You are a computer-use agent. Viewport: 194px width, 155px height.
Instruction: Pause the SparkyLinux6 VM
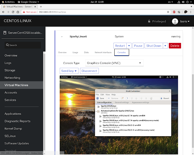point(138,46)
